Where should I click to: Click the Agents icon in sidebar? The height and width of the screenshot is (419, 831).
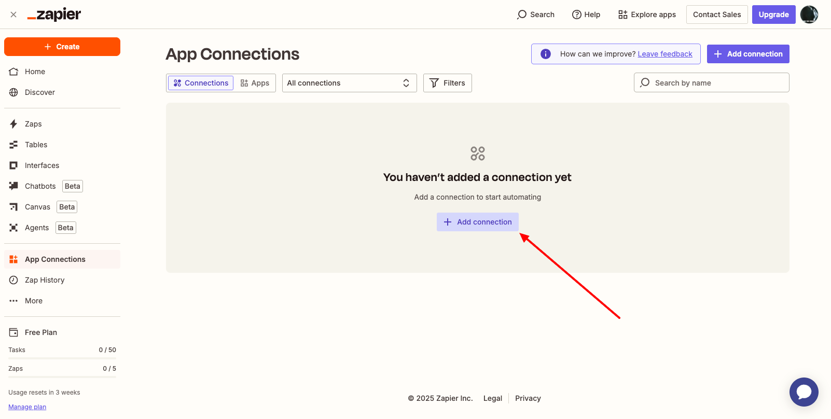tap(13, 228)
